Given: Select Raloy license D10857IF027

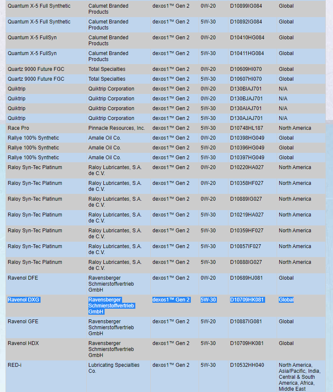Looking at the screenshot, I should pos(245,246).
